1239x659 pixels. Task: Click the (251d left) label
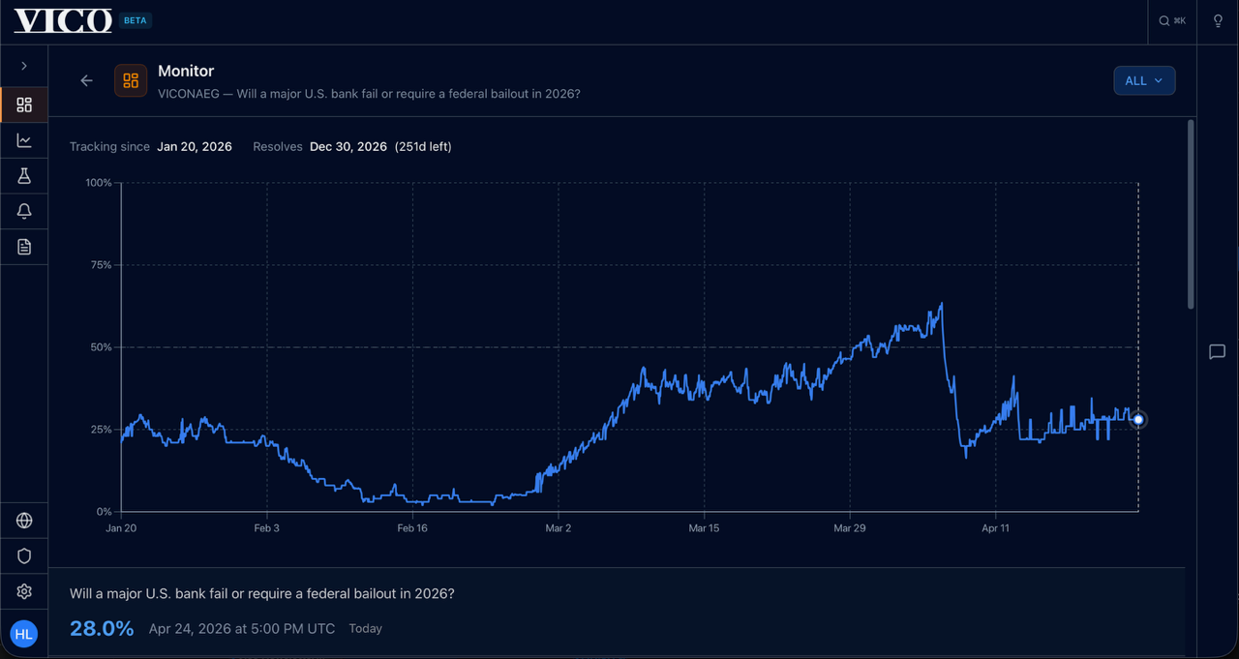tap(423, 147)
